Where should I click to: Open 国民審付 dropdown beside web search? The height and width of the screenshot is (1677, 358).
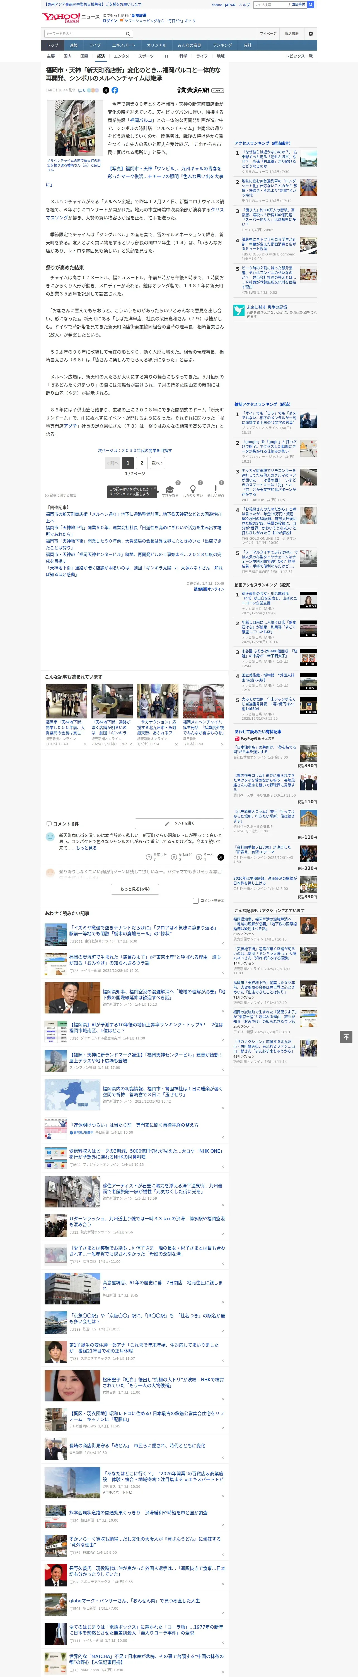297,4
